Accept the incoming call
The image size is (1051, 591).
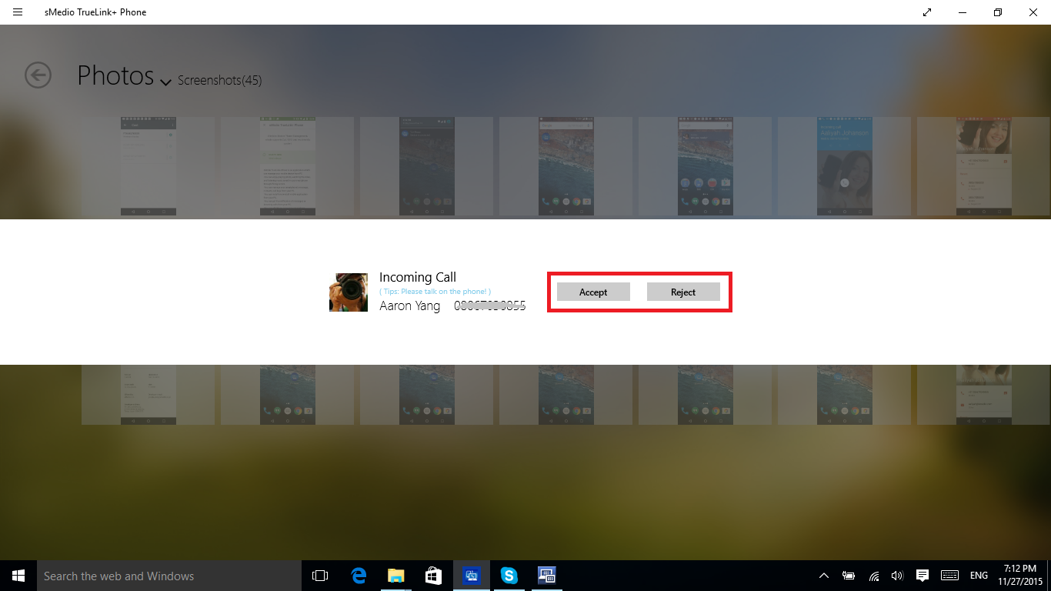point(593,292)
